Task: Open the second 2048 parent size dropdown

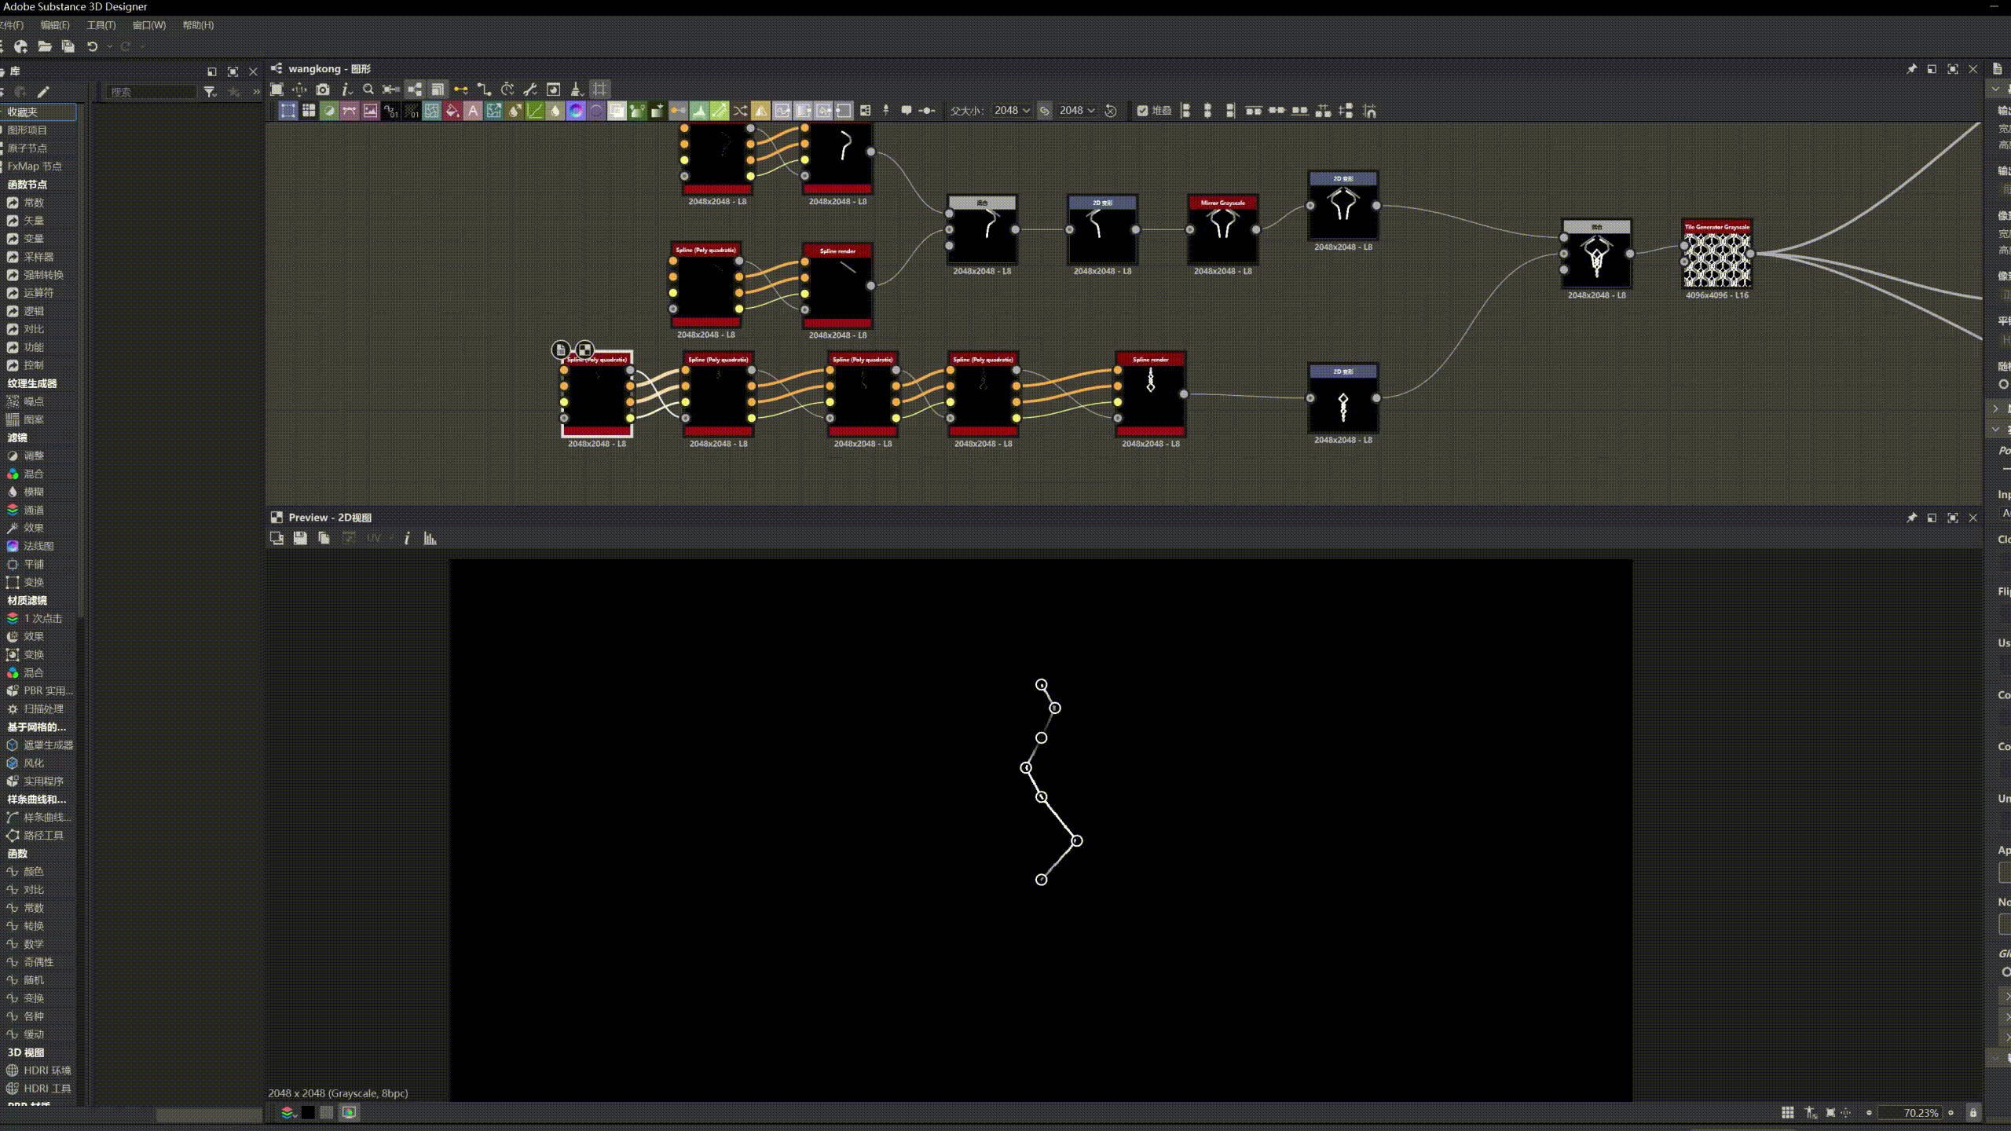Action: [x=1077, y=111]
